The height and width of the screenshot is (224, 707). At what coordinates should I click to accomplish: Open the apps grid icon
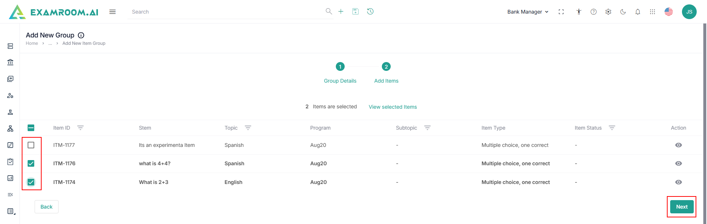click(x=653, y=12)
